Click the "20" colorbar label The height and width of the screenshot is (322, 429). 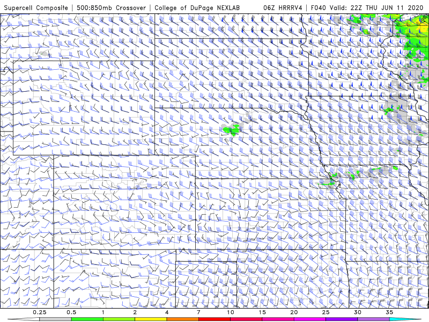(x=294, y=312)
